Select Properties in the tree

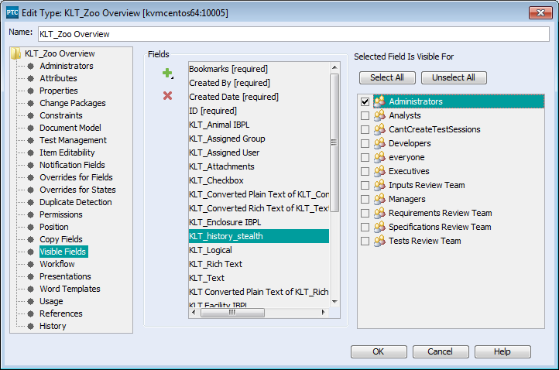click(x=59, y=91)
